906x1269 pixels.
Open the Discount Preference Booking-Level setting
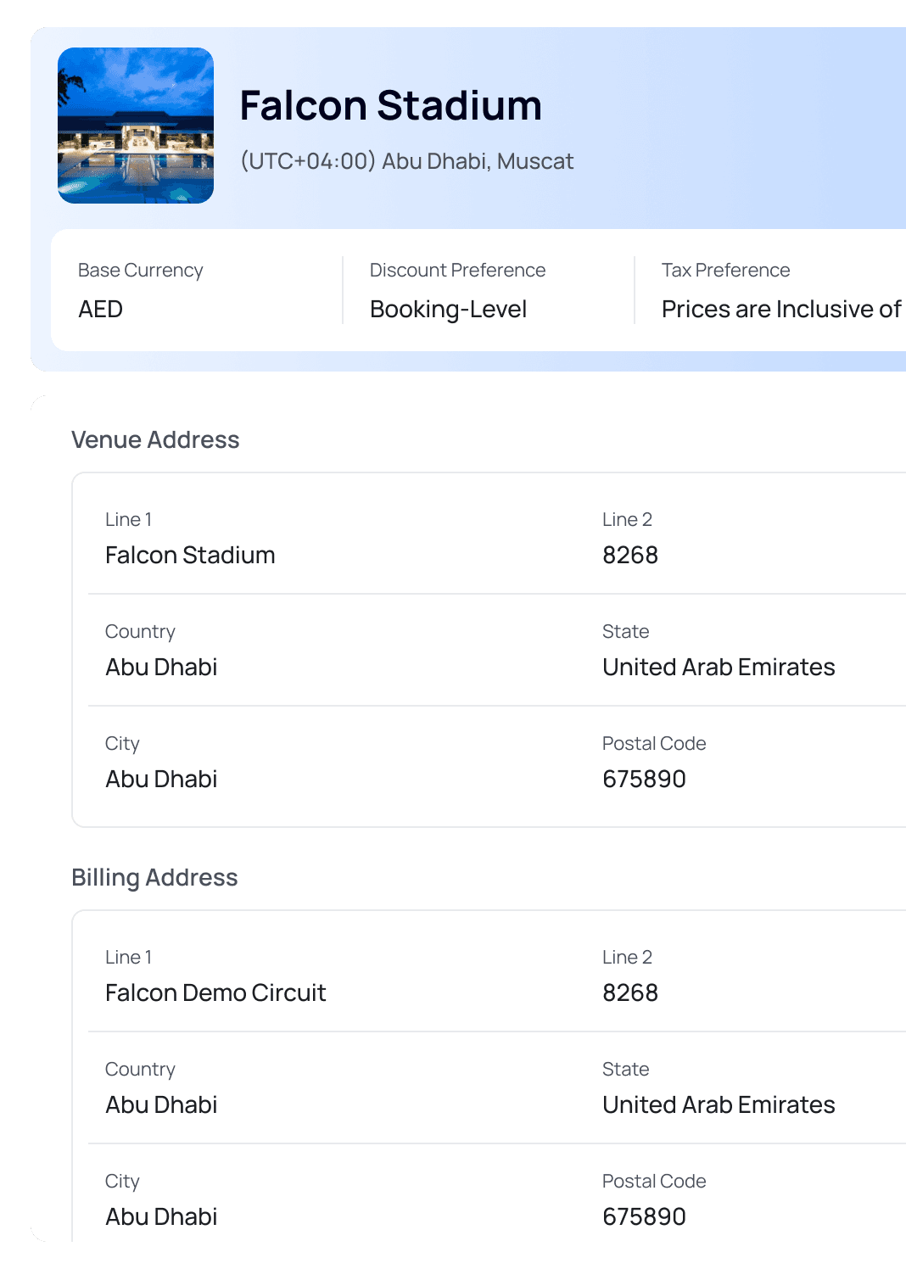click(x=448, y=309)
